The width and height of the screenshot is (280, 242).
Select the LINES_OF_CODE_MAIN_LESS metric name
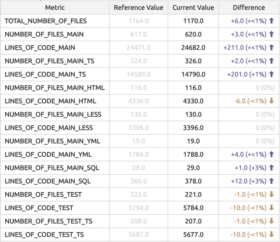pyautogui.click(x=49, y=128)
